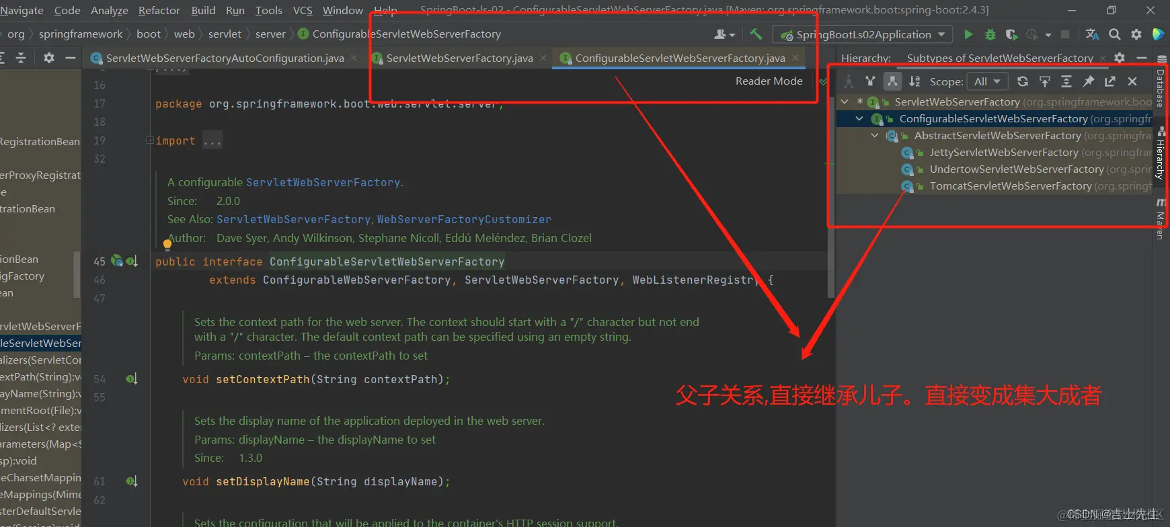
Task: Click autoscroll to source icon in Hierarchy toolbar
Action: (x=1045, y=81)
